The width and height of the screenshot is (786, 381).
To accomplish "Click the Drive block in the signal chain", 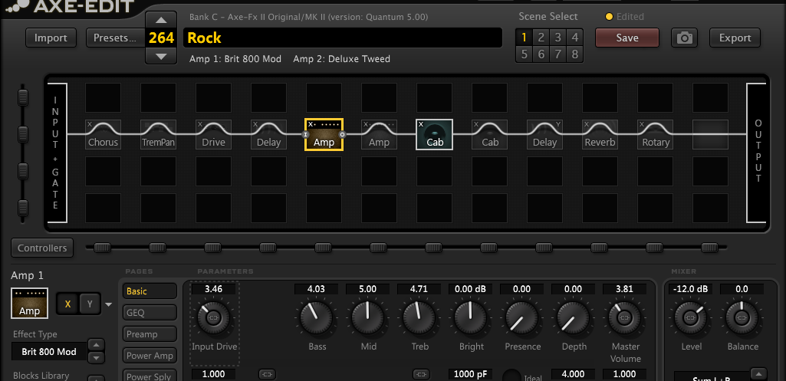I will [x=213, y=134].
